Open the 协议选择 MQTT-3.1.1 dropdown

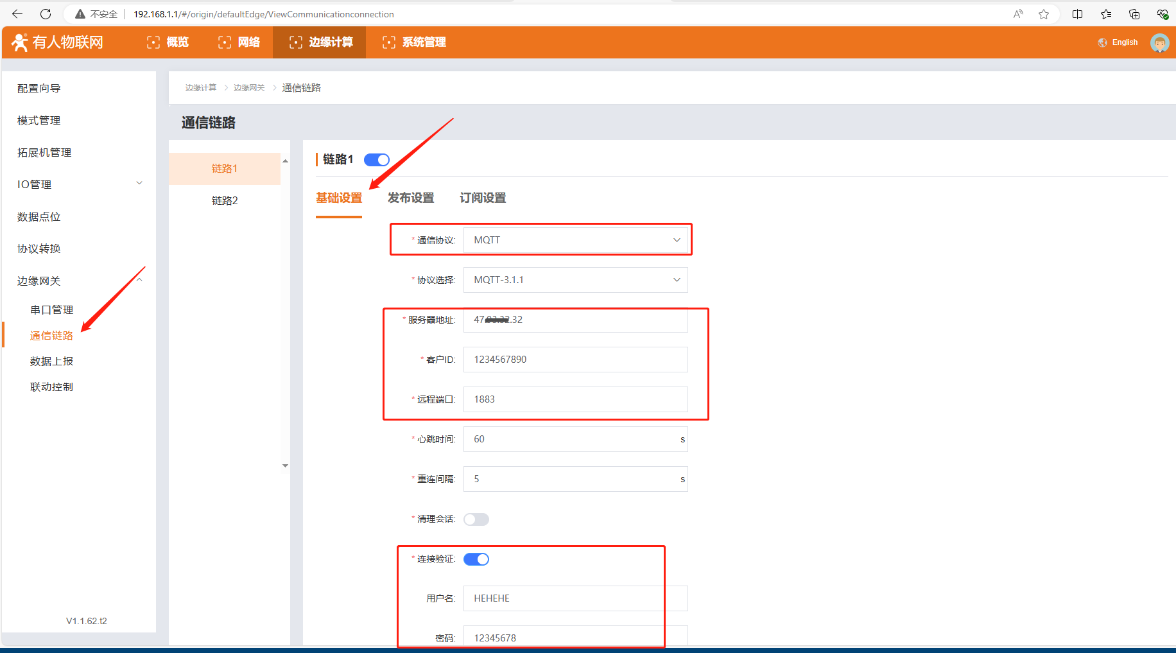click(x=575, y=280)
